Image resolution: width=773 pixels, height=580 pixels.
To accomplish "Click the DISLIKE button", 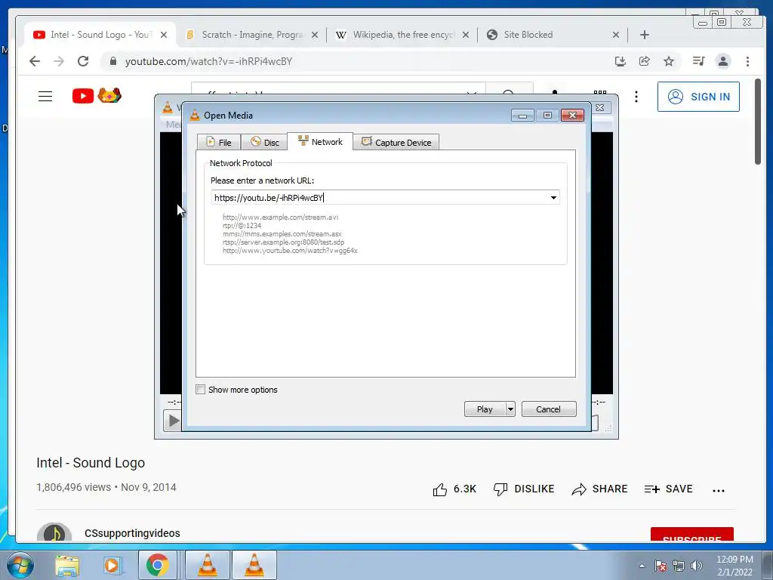I will pyautogui.click(x=524, y=489).
